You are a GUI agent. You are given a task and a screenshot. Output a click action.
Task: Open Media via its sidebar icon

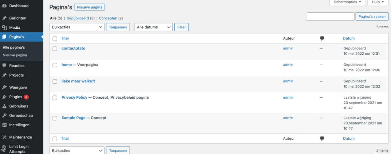[x=4, y=28]
